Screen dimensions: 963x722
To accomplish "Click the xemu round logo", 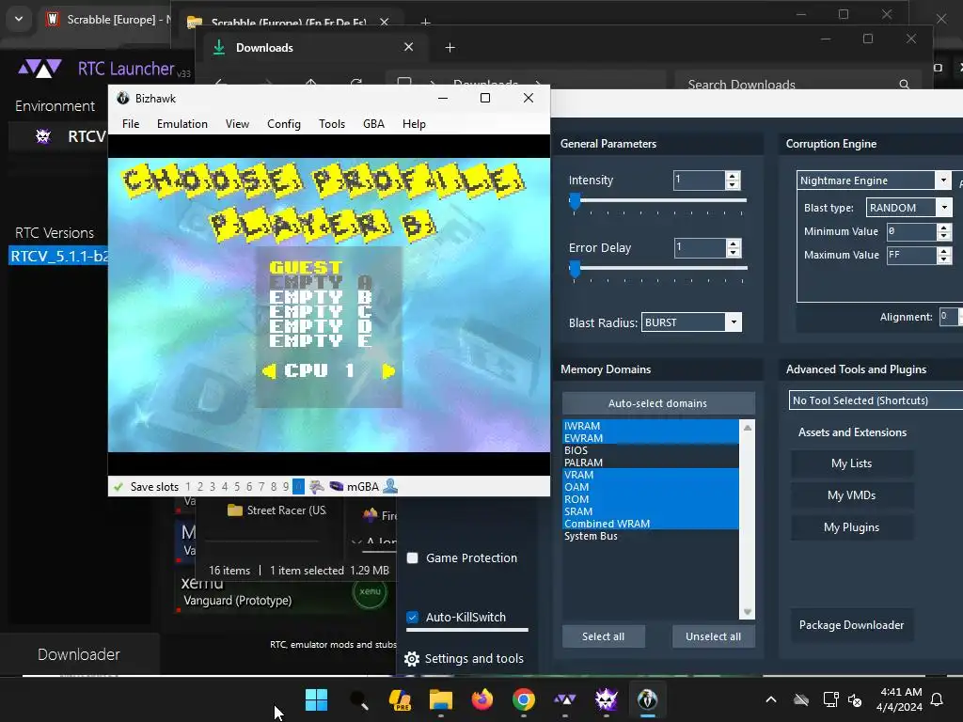I will click(x=370, y=591).
